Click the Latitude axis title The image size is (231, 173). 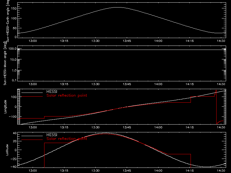point(7,150)
